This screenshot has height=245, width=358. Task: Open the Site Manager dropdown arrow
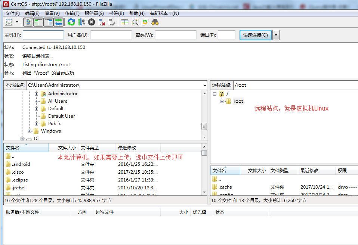[x=17, y=22]
